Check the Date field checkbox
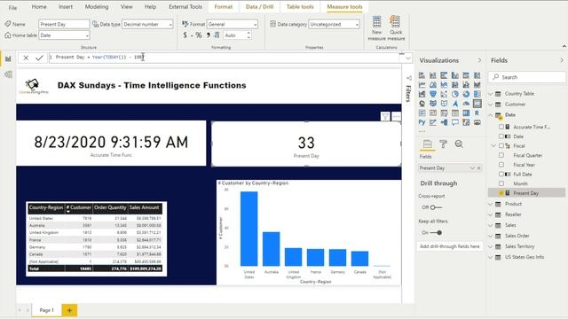Viewport: 568px width, 319px height. coord(501,136)
